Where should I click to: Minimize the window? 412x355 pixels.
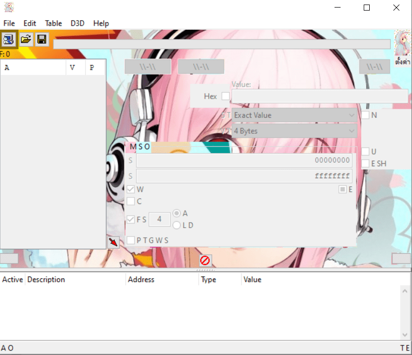(x=338, y=8)
